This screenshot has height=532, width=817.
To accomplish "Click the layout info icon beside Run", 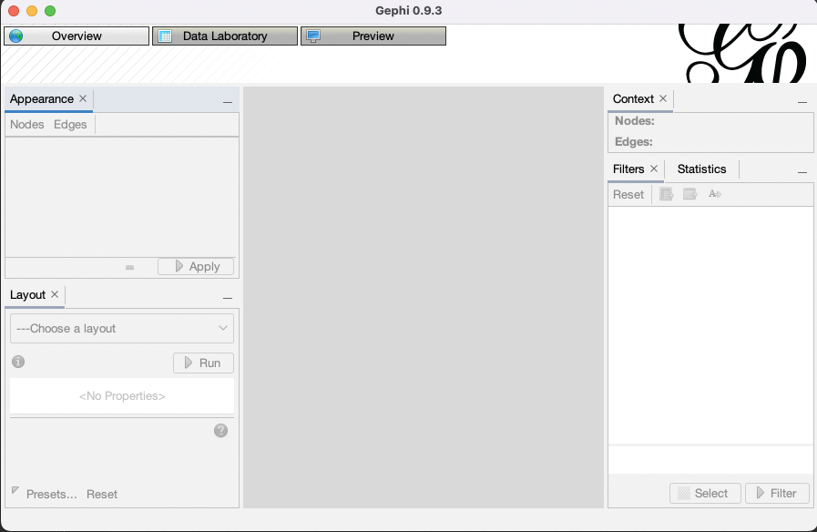I will click(17, 362).
